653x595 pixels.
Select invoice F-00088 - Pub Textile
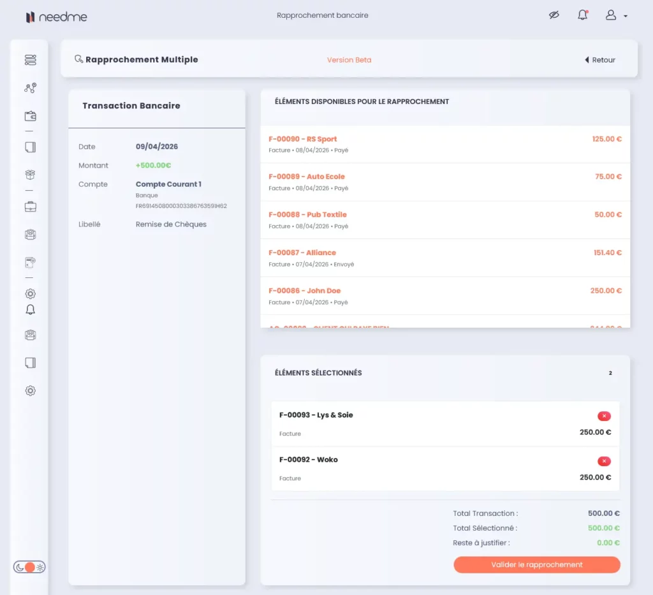(444, 220)
